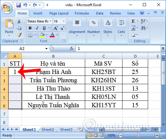Open the Name Box dropdown
This screenshot has height=139, width=166.
click(x=46, y=49)
